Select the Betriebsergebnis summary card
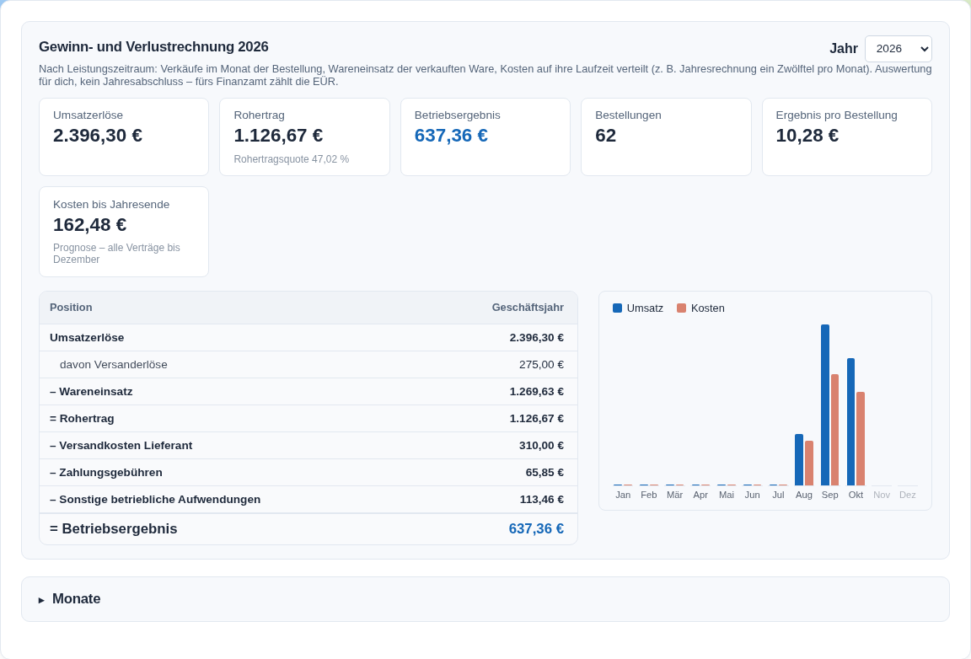Viewport: 971px width, 659px height. click(x=485, y=137)
